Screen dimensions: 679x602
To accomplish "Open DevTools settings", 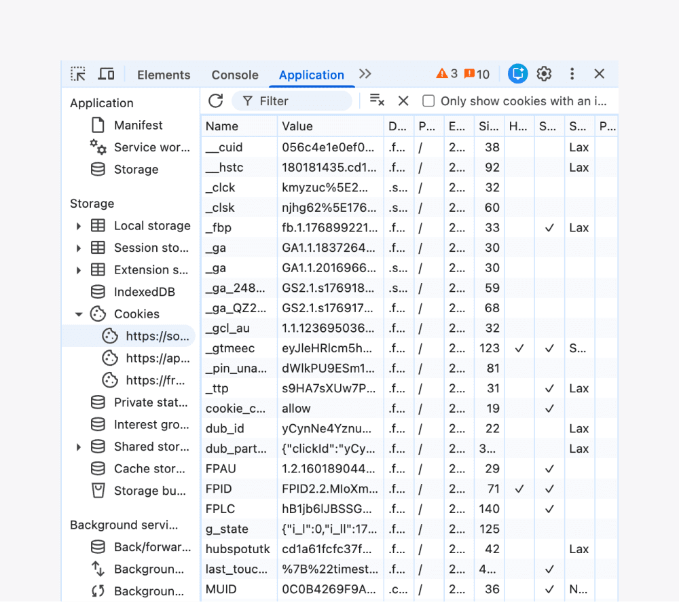I will pyautogui.click(x=544, y=73).
